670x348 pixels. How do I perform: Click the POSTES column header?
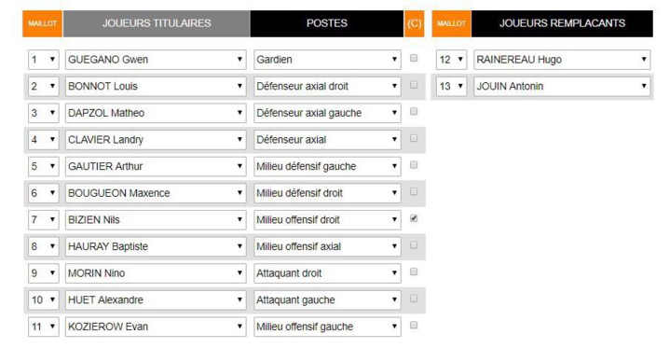point(327,23)
